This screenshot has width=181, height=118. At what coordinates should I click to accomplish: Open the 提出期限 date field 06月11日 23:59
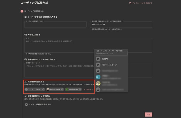pyautogui.click(x=121, y=24)
